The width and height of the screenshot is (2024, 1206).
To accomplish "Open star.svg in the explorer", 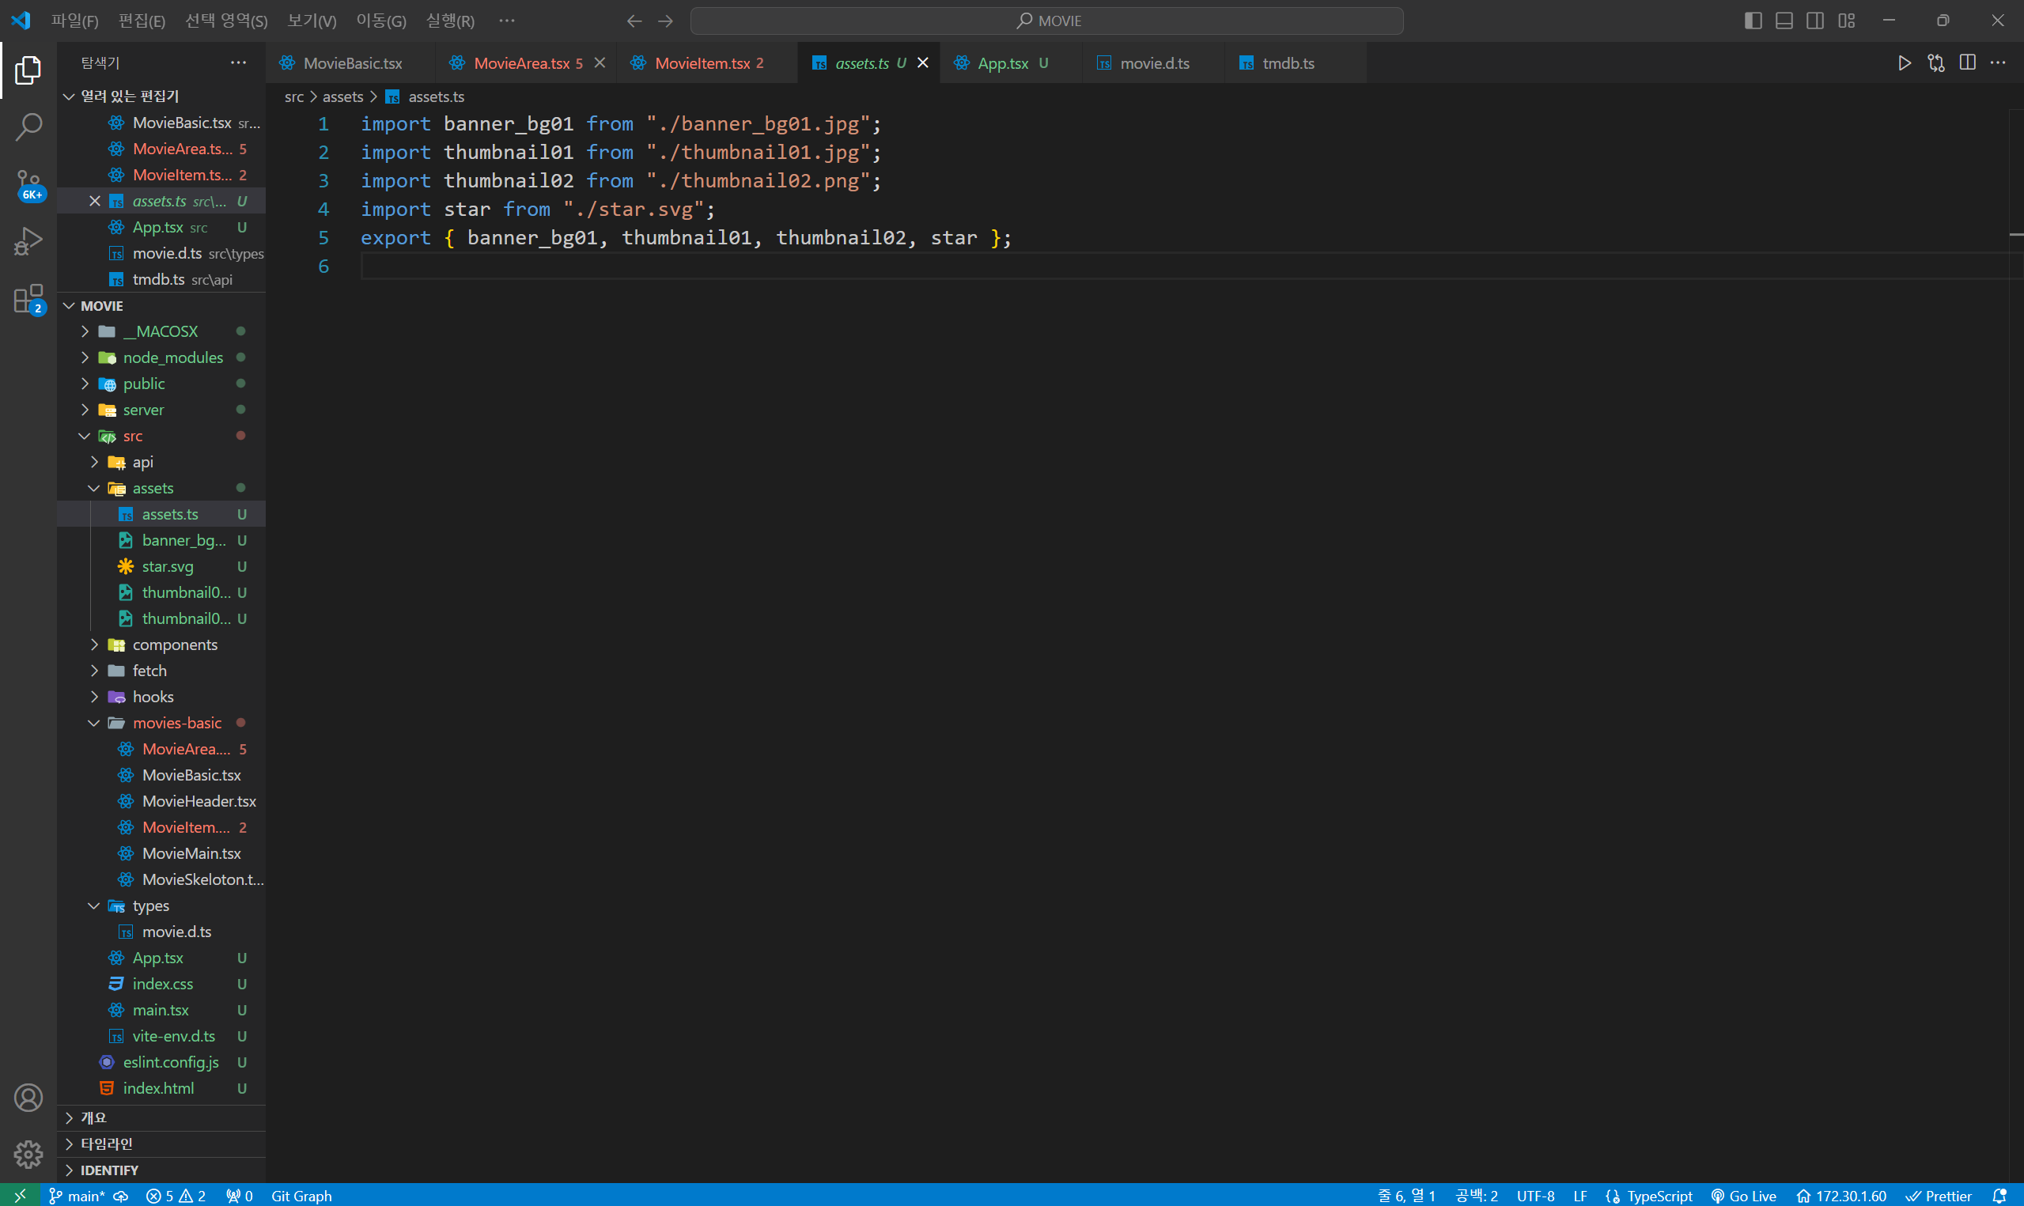I will (168, 566).
